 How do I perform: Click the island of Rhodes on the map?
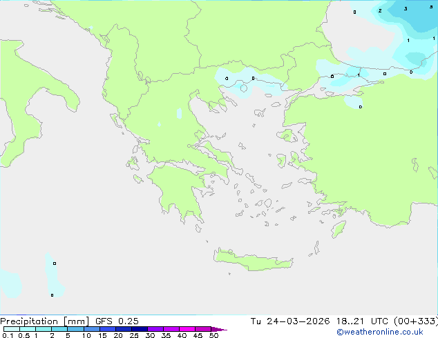339,229
